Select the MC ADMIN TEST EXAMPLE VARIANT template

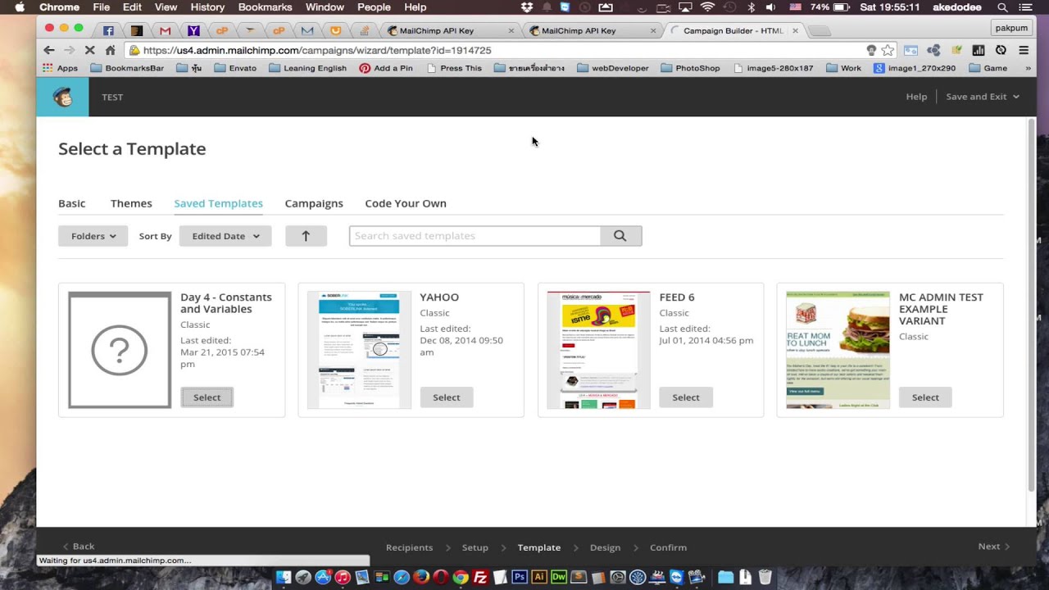coord(925,397)
